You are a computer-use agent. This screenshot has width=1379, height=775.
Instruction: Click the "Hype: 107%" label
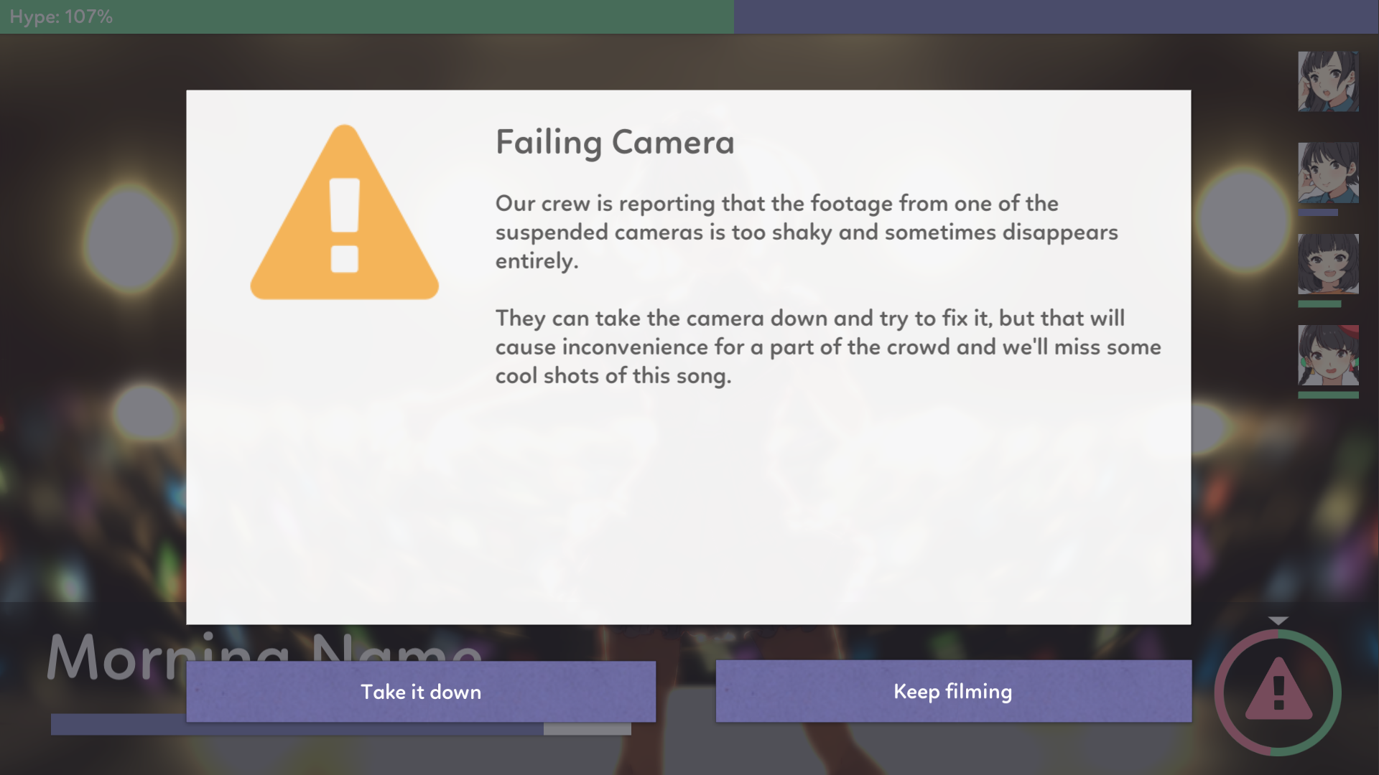[62, 17]
